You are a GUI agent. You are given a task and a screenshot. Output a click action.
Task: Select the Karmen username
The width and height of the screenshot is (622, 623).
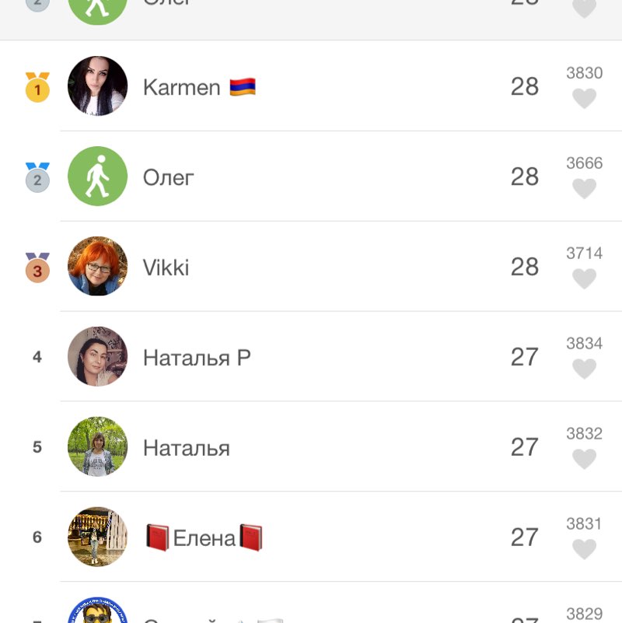click(181, 87)
